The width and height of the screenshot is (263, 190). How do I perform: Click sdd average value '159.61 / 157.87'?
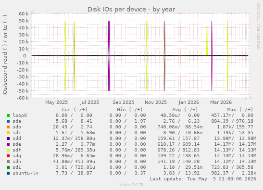click(178, 139)
